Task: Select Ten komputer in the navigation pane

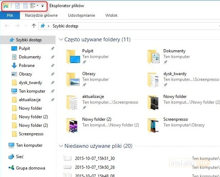Action: pyautogui.click(x=29, y=145)
